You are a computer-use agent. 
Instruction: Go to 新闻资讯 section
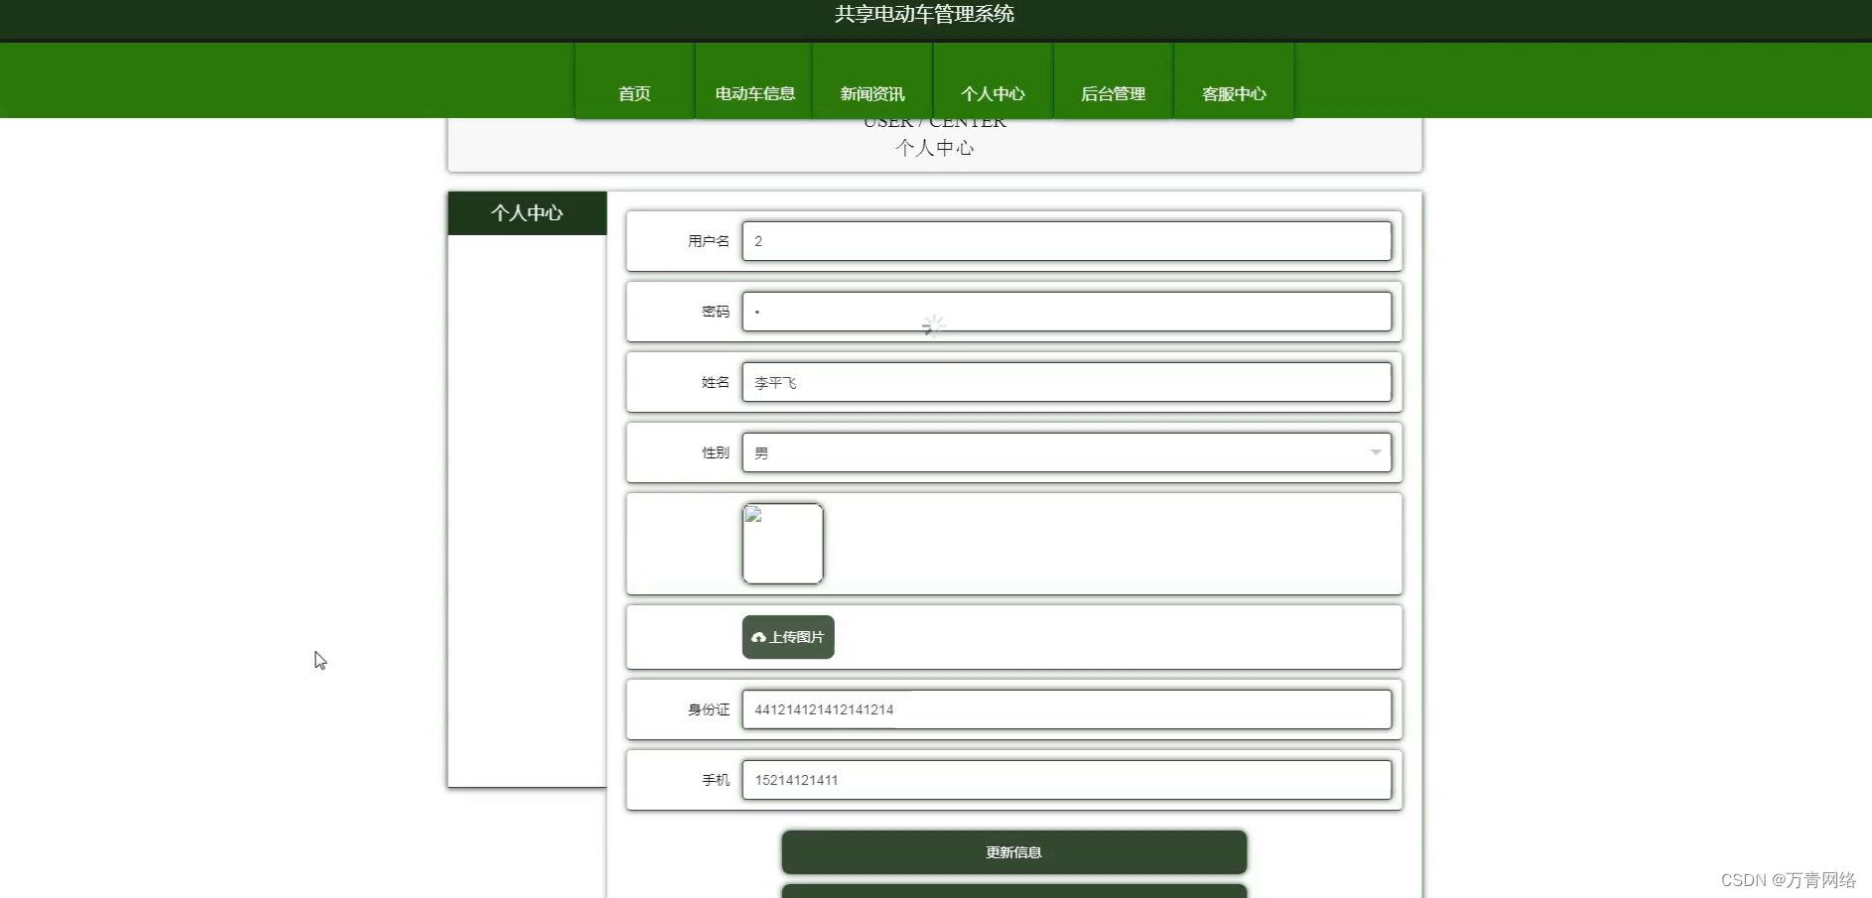870,93
